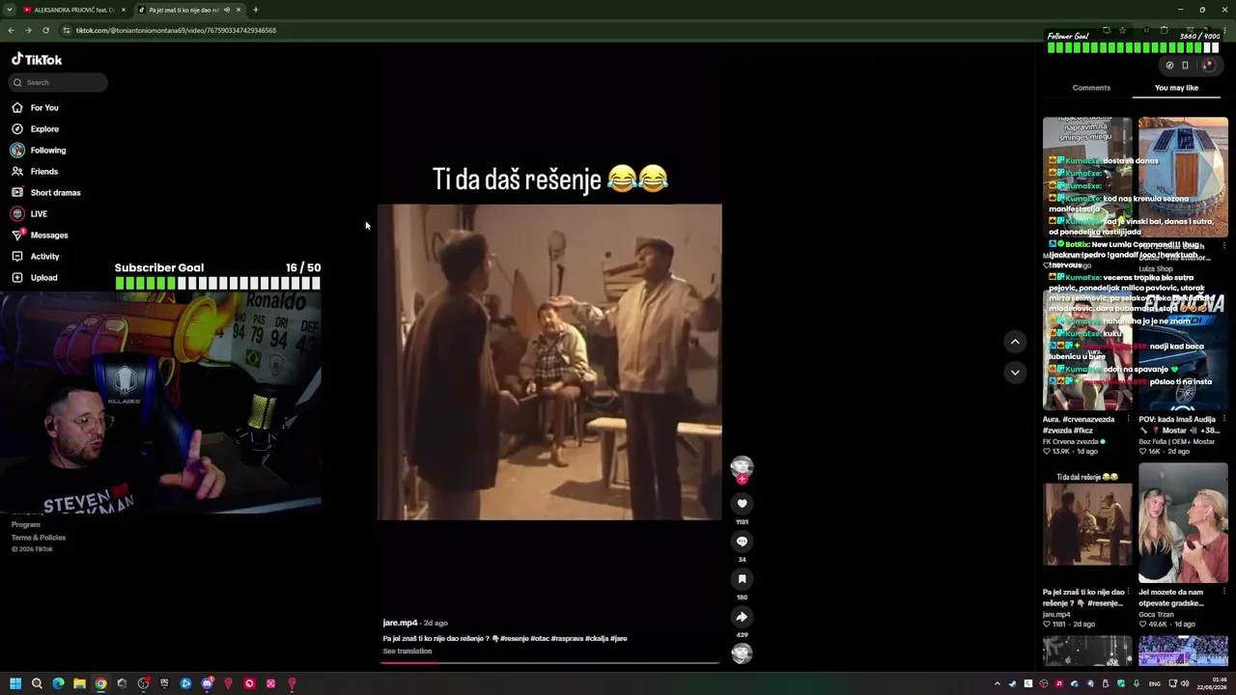Pause the playing video
Screen dimensions: 1236x695
click(549, 362)
